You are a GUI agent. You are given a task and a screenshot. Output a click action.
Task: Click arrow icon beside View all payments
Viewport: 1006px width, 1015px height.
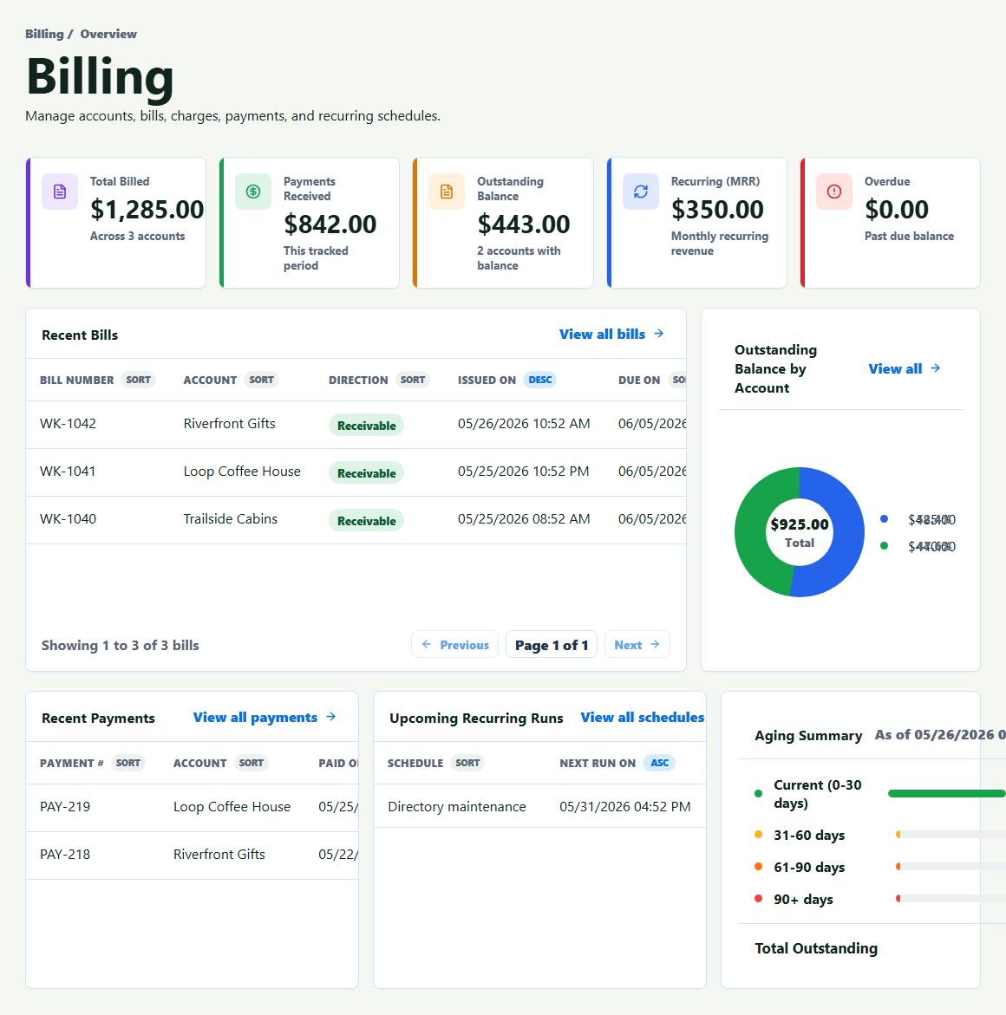tap(331, 717)
